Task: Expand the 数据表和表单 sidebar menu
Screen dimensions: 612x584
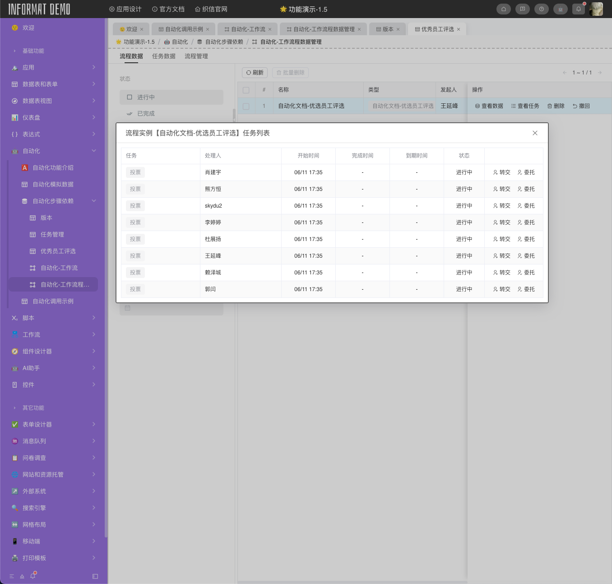Action: (54, 84)
